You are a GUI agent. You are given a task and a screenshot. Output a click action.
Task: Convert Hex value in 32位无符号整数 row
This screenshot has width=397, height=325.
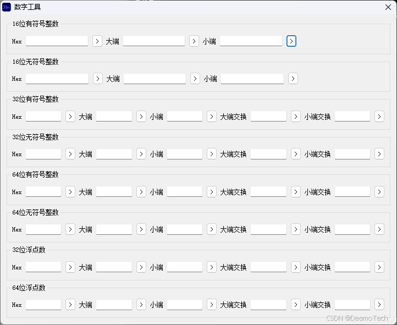click(70, 154)
